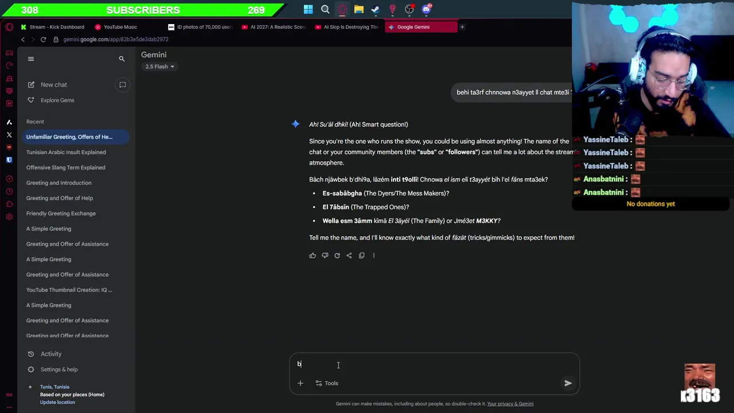Go back in browser history
The width and height of the screenshot is (734, 413).
point(23,40)
